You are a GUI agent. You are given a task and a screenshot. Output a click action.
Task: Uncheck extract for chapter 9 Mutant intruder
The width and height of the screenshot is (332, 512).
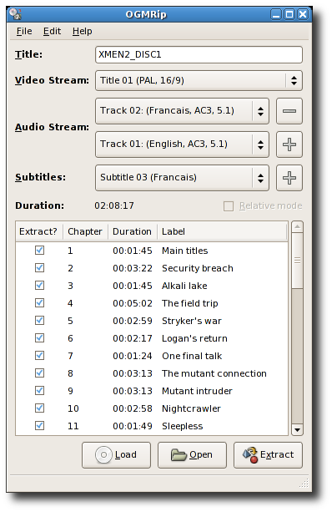39,391
